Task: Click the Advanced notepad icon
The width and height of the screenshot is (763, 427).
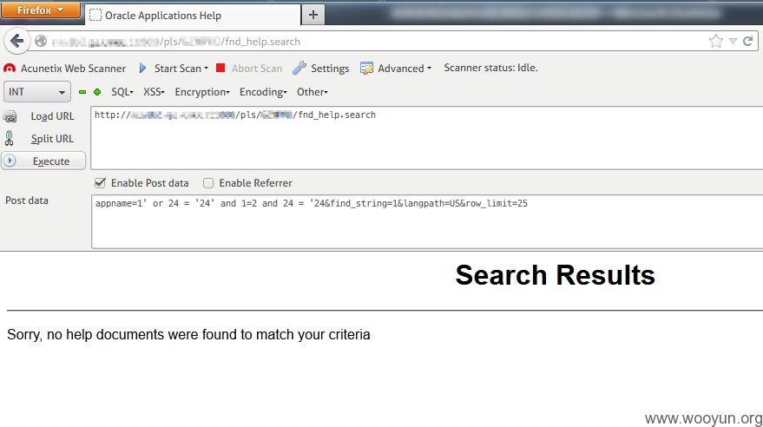Action: pyautogui.click(x=366, y=68)
